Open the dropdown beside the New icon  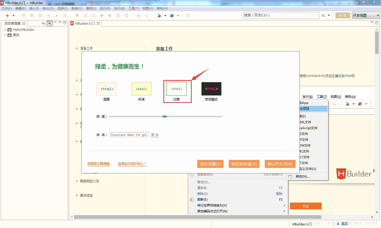14,16
